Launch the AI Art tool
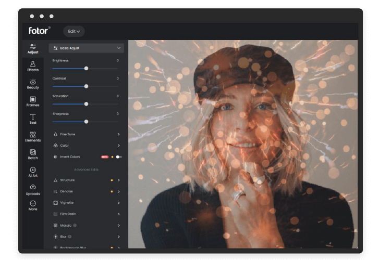This screenshot has height=260, width=391. pos(33,172)
